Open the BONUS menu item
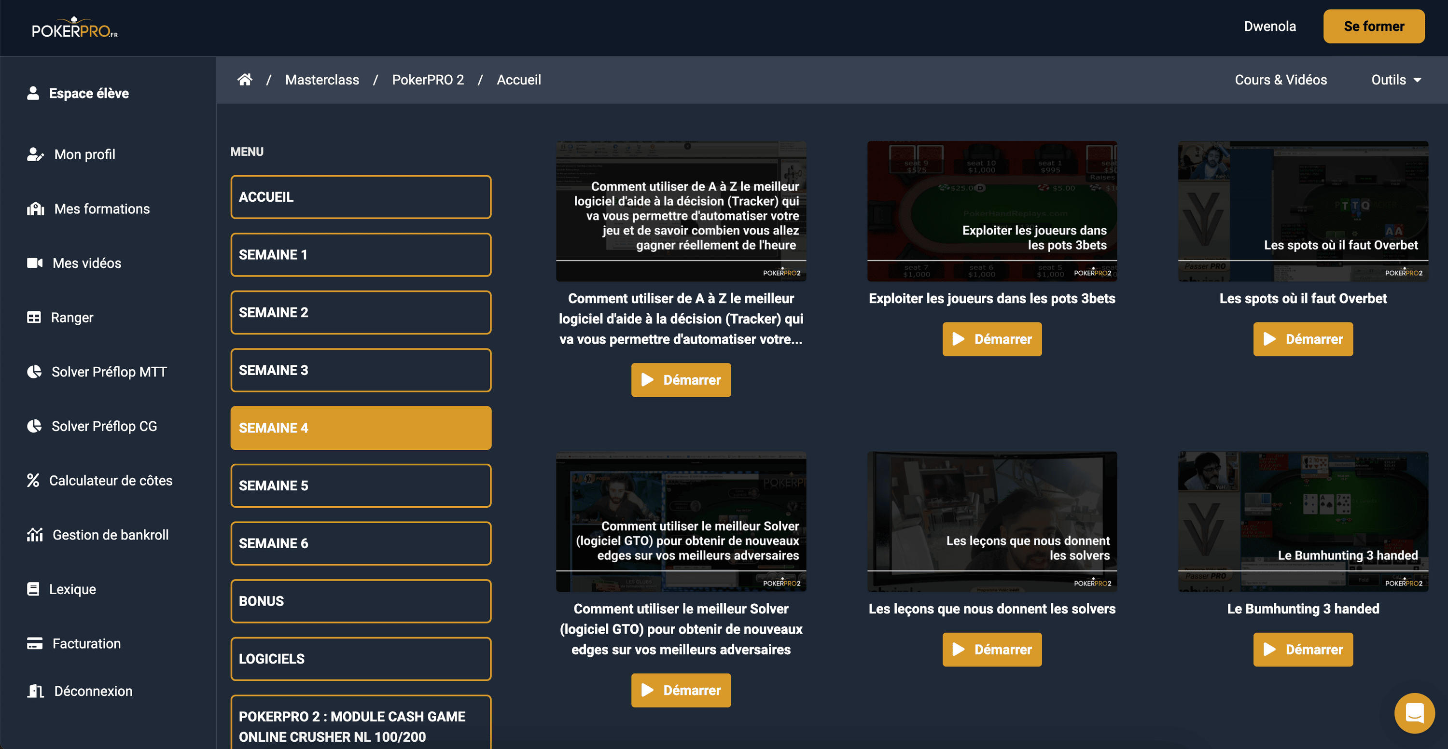The height and width of the screenshot is (749, 1448). tap(361, 601)
